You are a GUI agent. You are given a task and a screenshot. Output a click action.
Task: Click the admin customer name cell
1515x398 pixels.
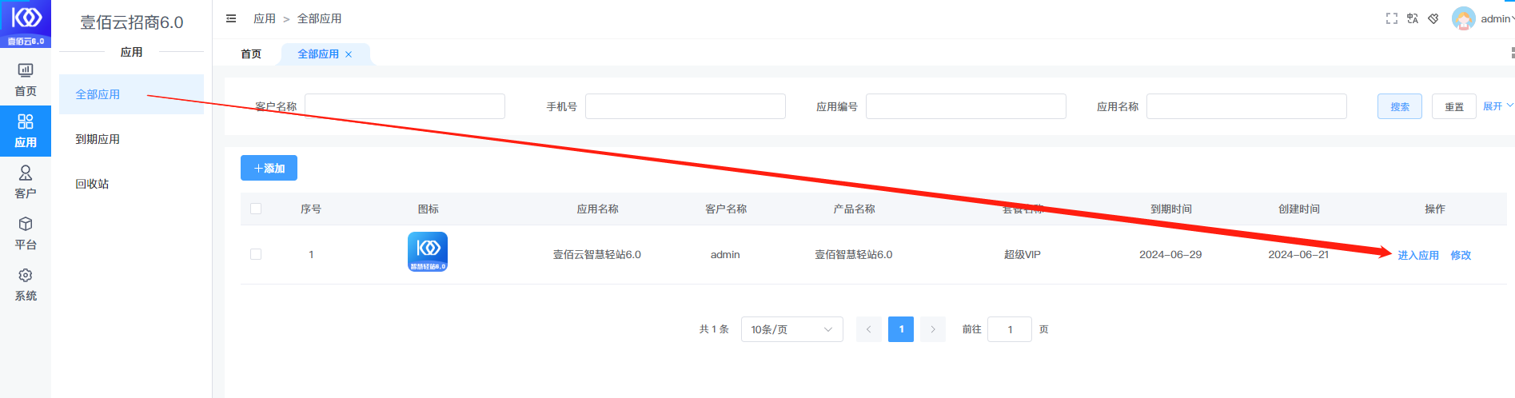(725, 254)
